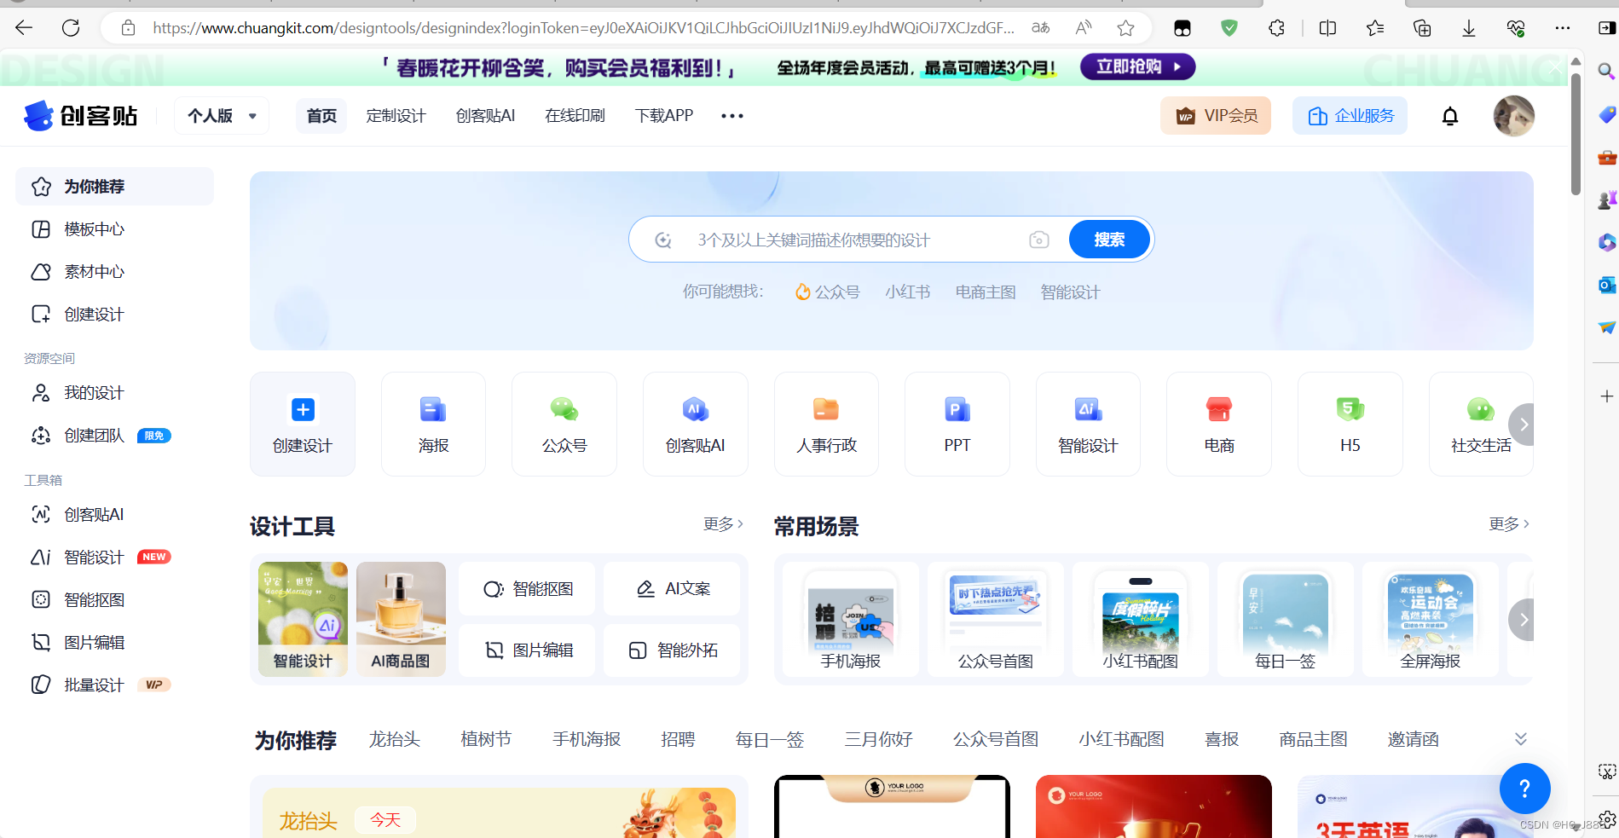The width and height of the screenshot is (1619, 838).
Task: Open 电商 category tile
Action: click(1219, 424)
